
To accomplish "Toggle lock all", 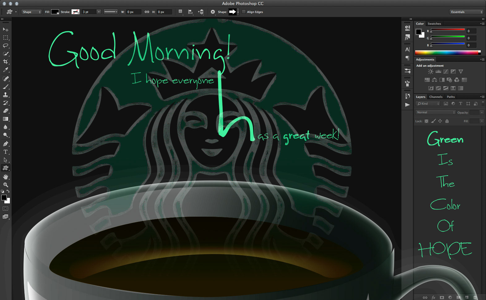I will 447,121.
